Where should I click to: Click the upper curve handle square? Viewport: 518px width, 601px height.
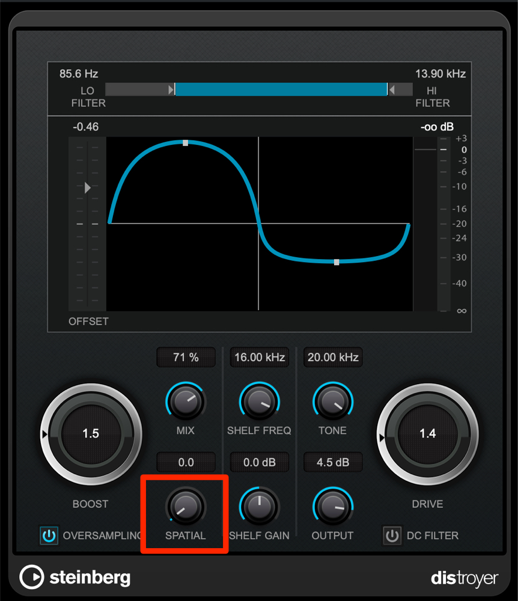(186, 143)
